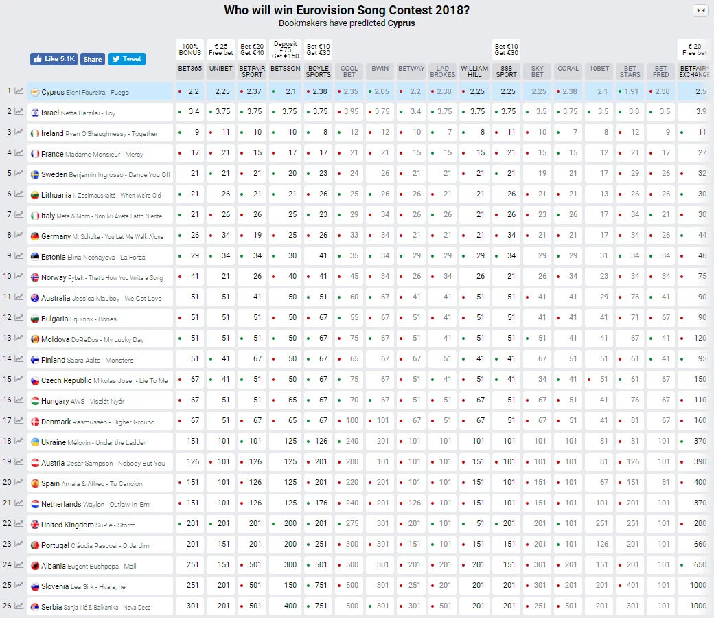
Task: Click the €25 Free bet Unibet offer
Action: click(221, 49)
